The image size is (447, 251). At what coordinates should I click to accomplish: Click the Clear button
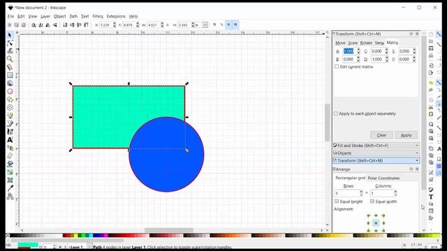tap(381, 135)
